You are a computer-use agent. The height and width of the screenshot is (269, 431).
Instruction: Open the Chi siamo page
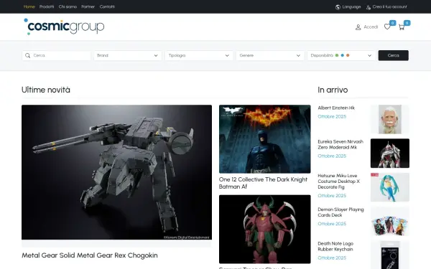pos(68,6)
